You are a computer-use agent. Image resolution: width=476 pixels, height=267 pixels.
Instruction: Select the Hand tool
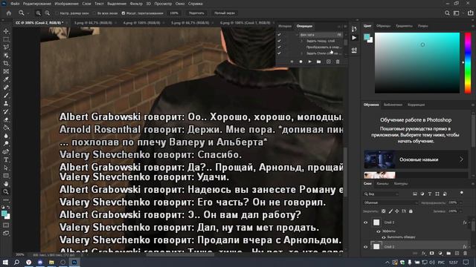[x=6, y=183]
